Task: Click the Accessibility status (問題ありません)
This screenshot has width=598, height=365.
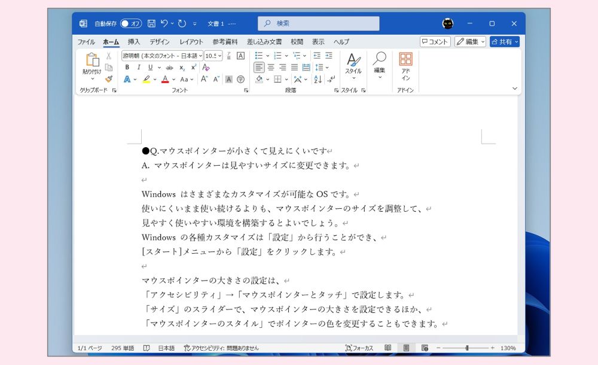Action: point(221,348)
